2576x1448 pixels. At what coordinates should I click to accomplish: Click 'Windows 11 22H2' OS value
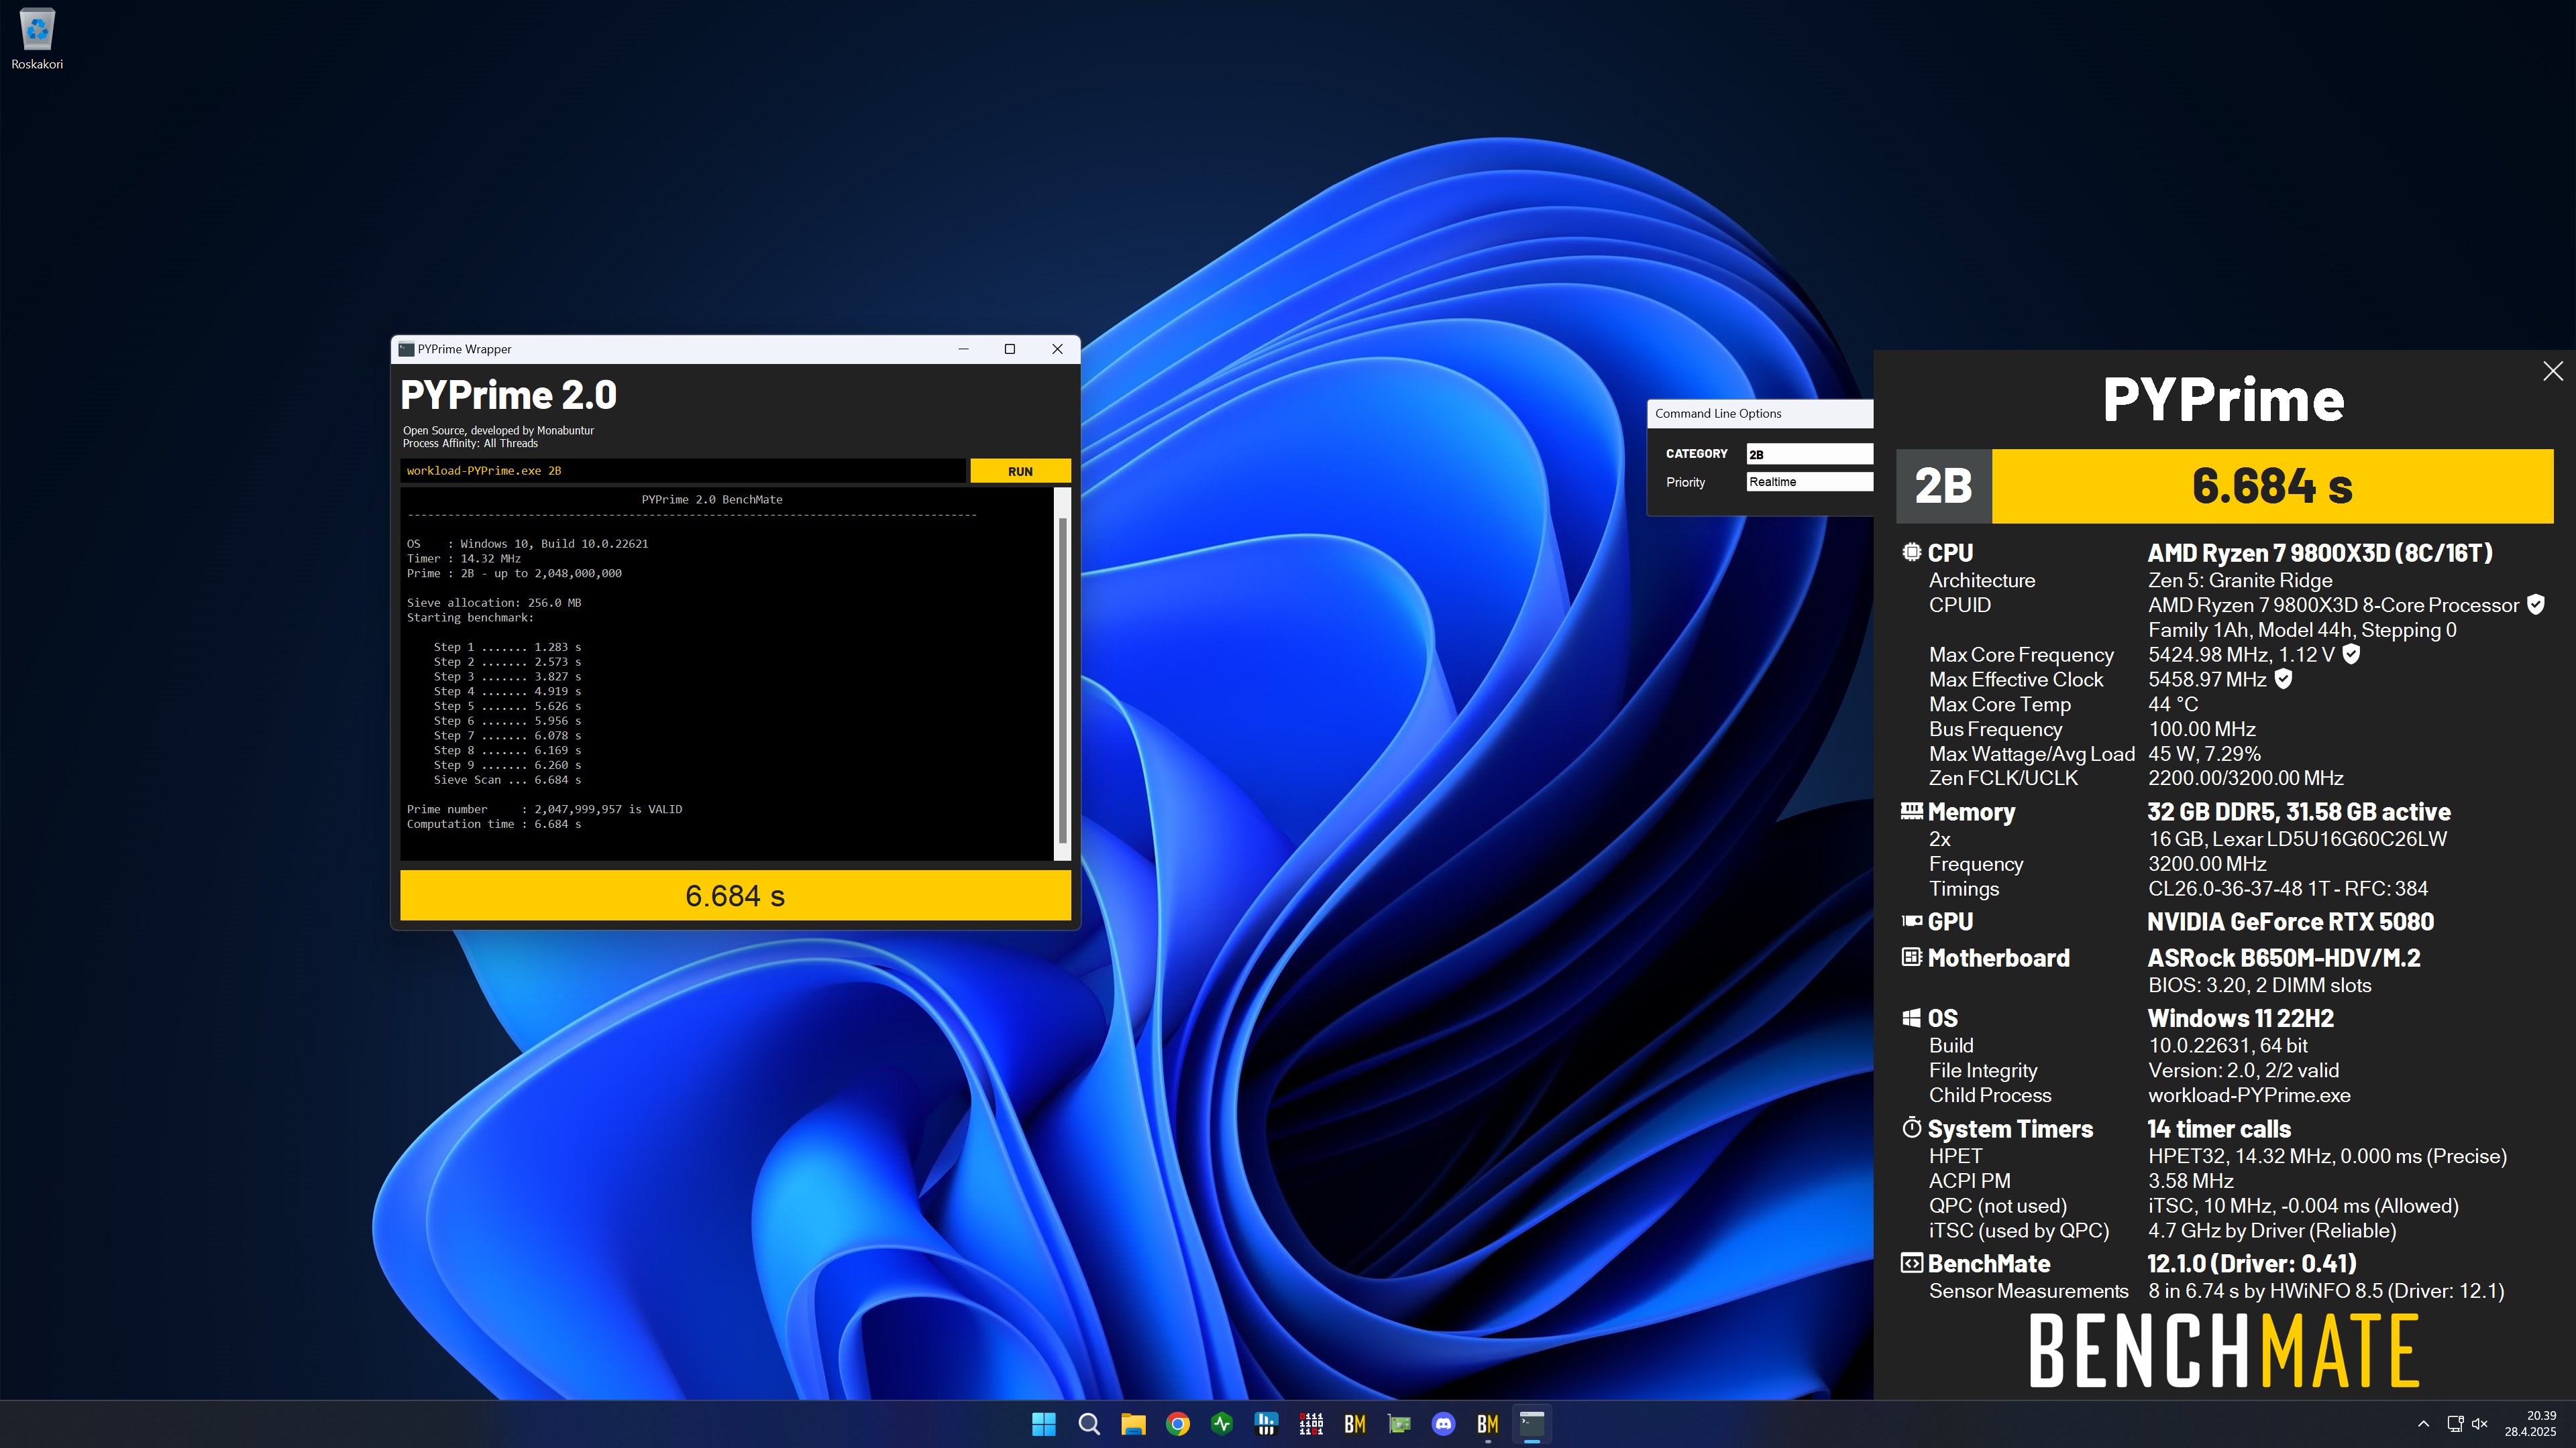2241,1018
